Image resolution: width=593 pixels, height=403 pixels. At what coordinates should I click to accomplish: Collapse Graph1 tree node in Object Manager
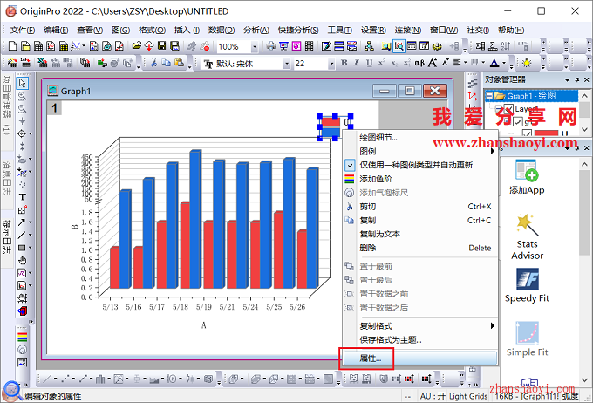tap(489, 96)
